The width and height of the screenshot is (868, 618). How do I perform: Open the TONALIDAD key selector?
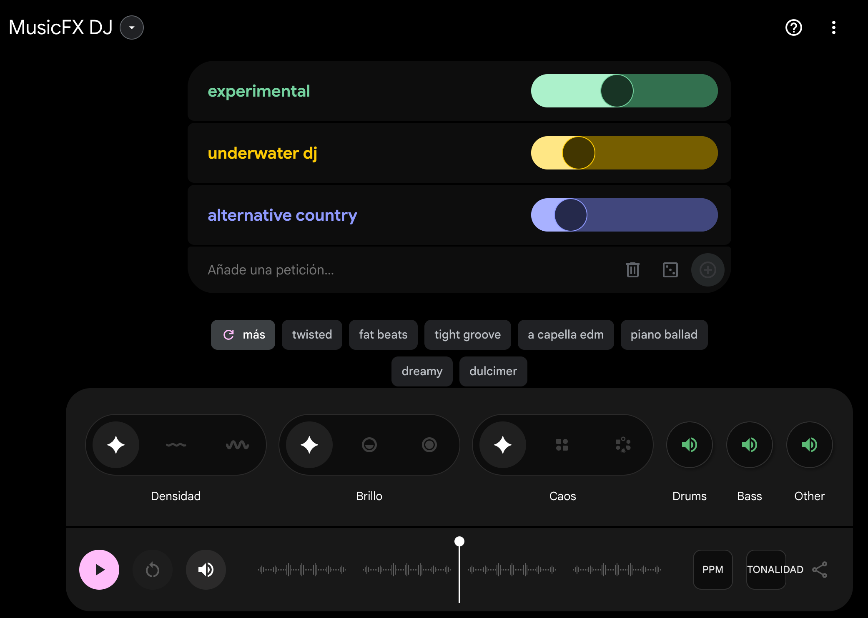[766, 570]
